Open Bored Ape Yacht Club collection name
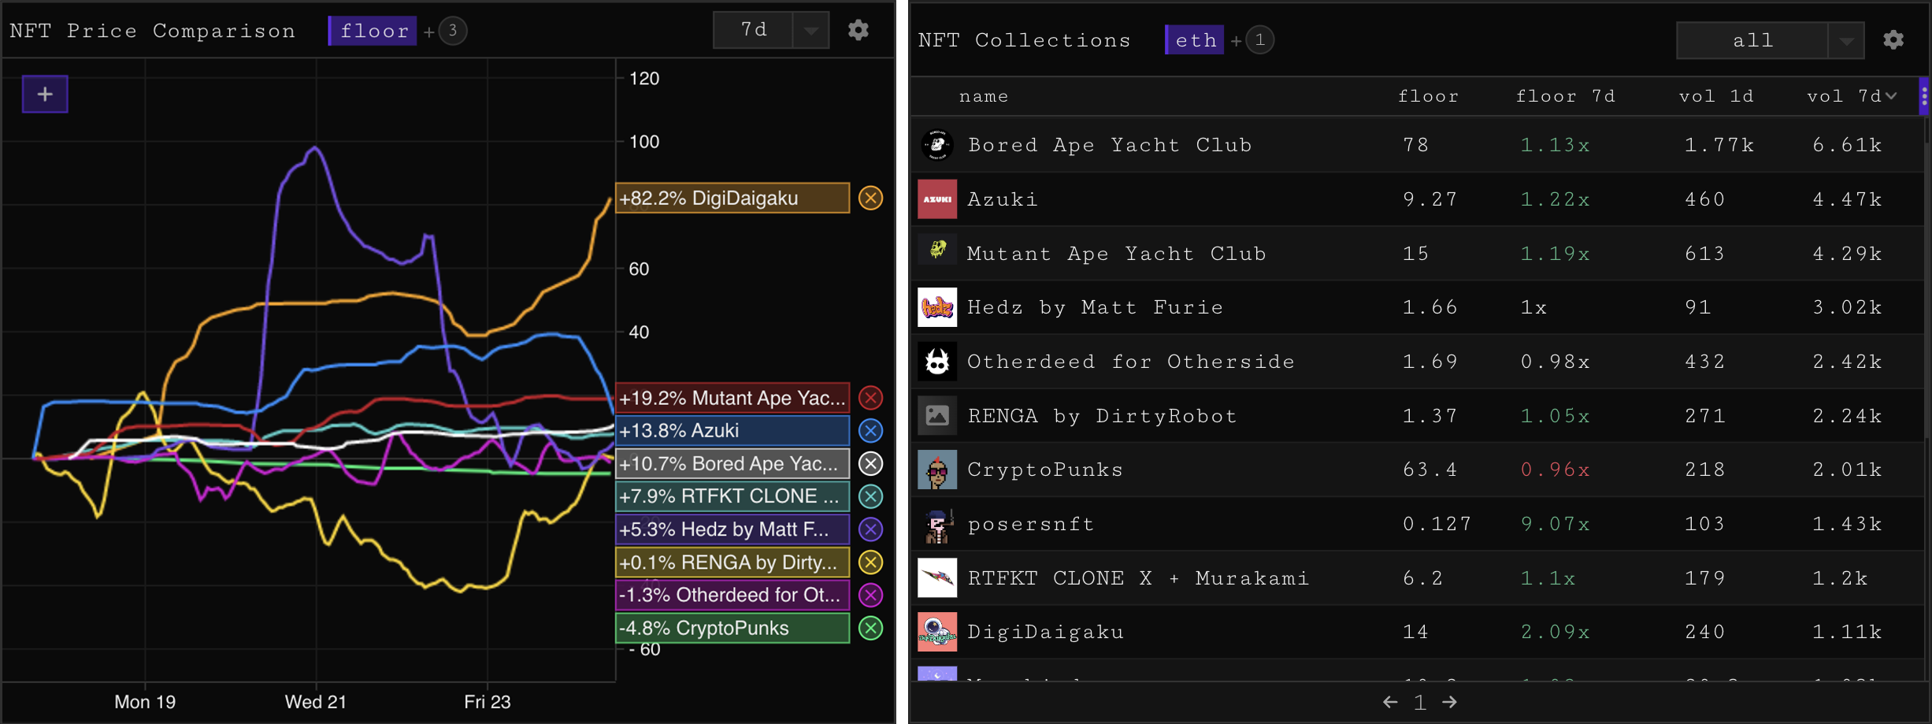1932x724 pixels. tap(1110, 145)
